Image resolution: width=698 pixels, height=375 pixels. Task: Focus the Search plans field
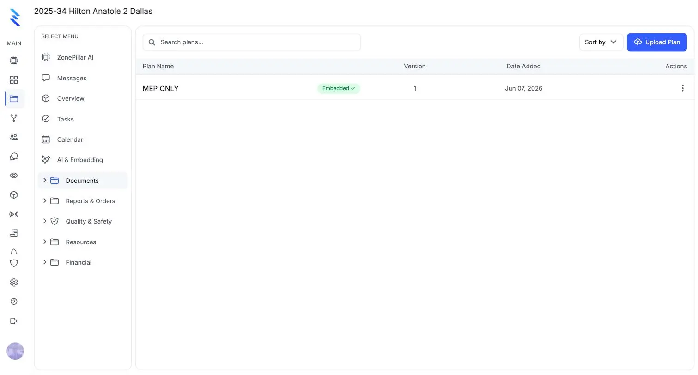[252, 42]
